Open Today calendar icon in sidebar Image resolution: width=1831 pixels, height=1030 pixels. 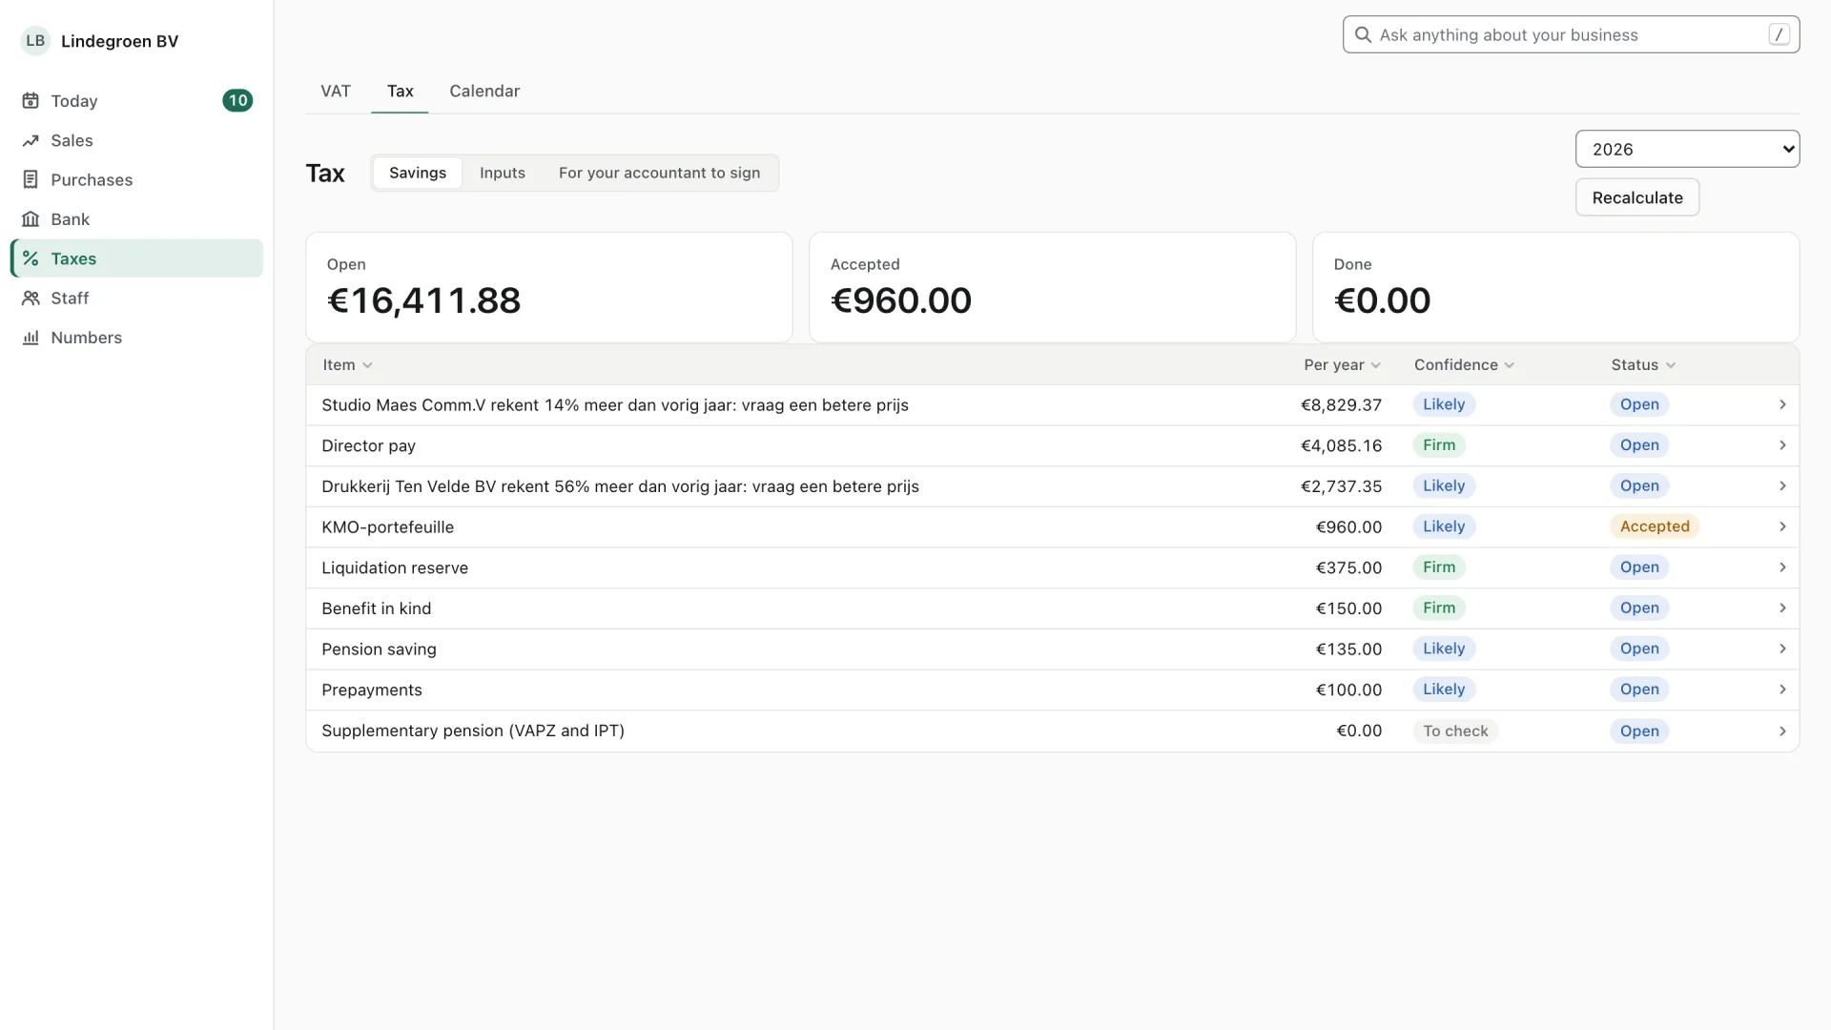(31, 101)
